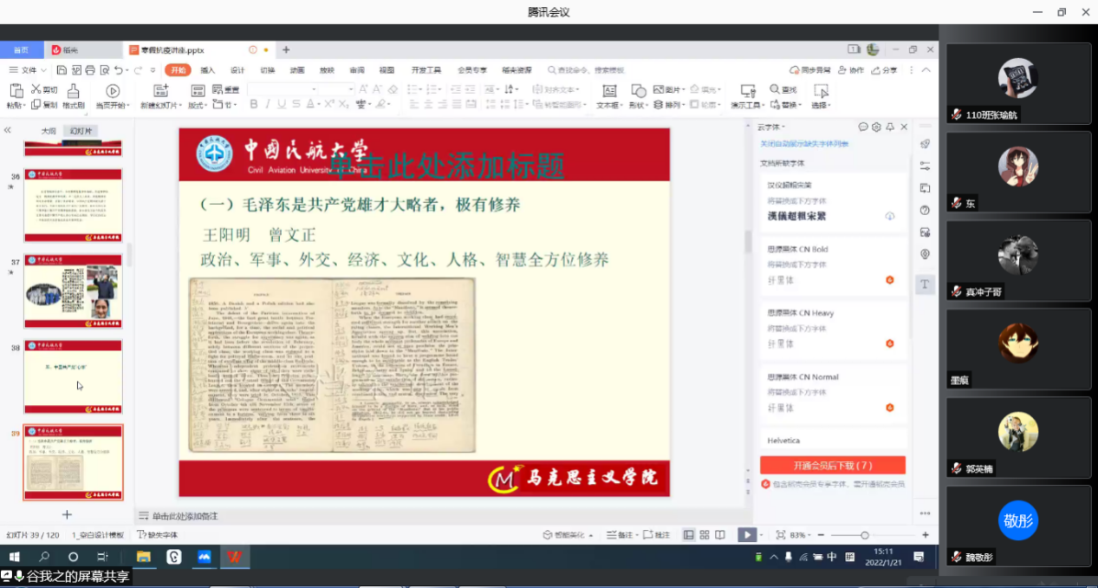Open cloud font panel settings gear
Screen dimensions: 1098x588
[876, 127]
